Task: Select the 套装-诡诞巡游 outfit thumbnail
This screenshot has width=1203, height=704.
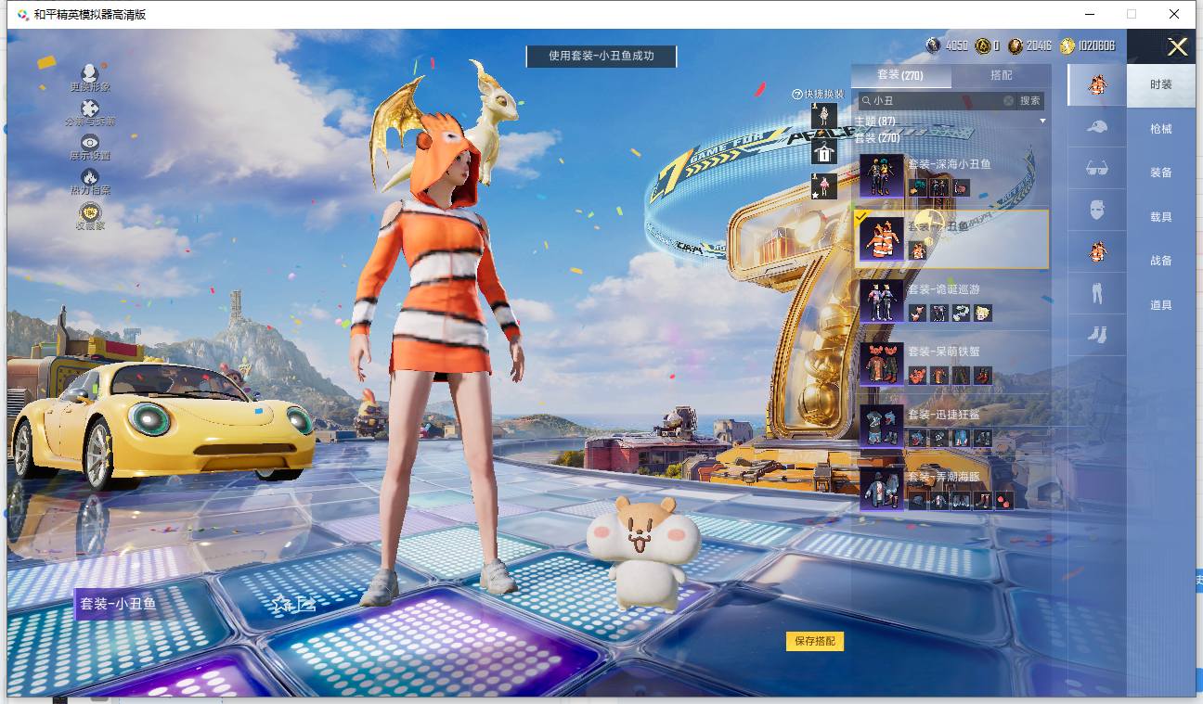Action: tap(881, 301)
